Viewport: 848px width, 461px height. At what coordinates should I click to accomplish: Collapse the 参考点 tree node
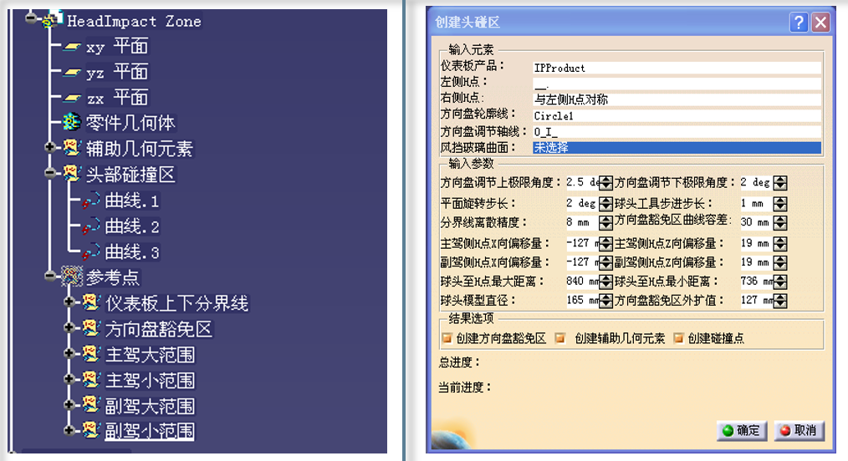[x=49, y=276]
